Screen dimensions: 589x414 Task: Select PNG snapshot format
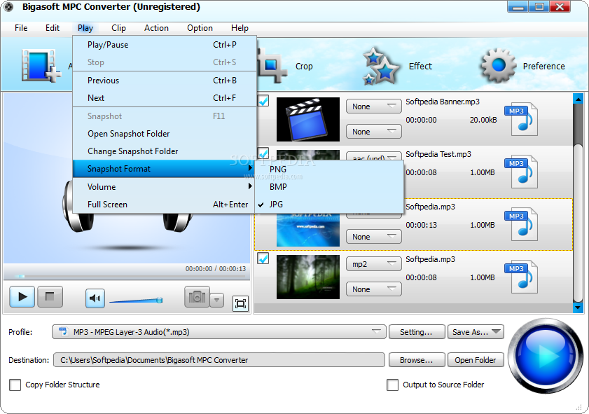329,170
